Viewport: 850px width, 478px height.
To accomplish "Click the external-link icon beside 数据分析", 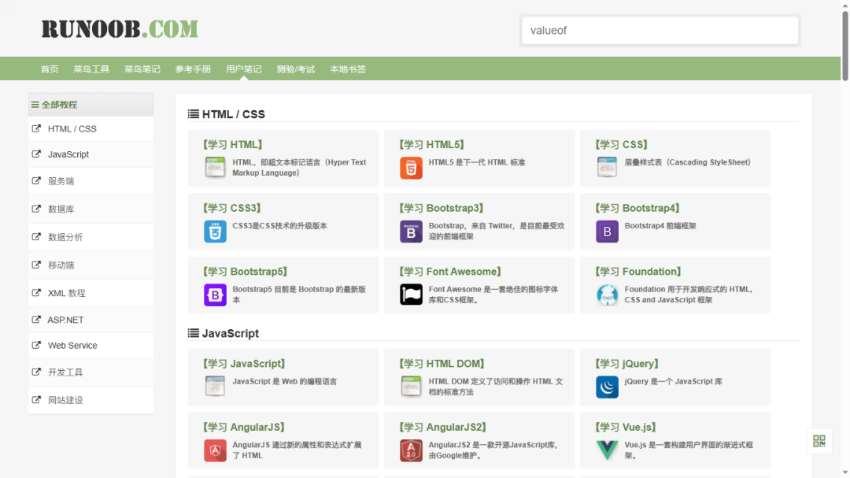I will tap(36, 236).
